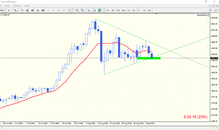
Task: Select the channel drawing tool with E mark
Action: [27, 10]
